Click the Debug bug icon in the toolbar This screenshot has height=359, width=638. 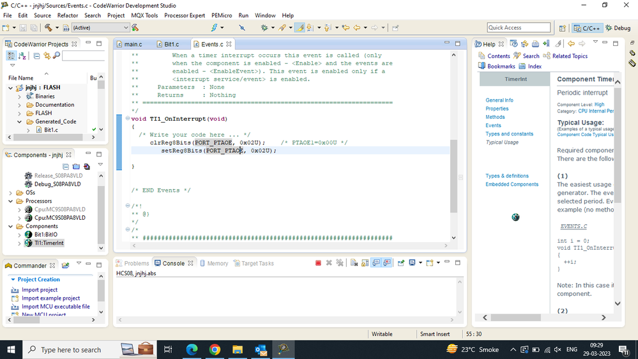(264, 27)
